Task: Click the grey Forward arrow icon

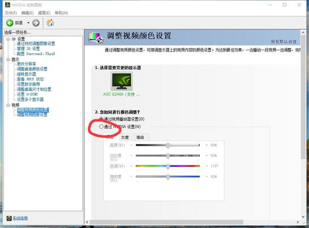Action: click(x=36, y=23)
